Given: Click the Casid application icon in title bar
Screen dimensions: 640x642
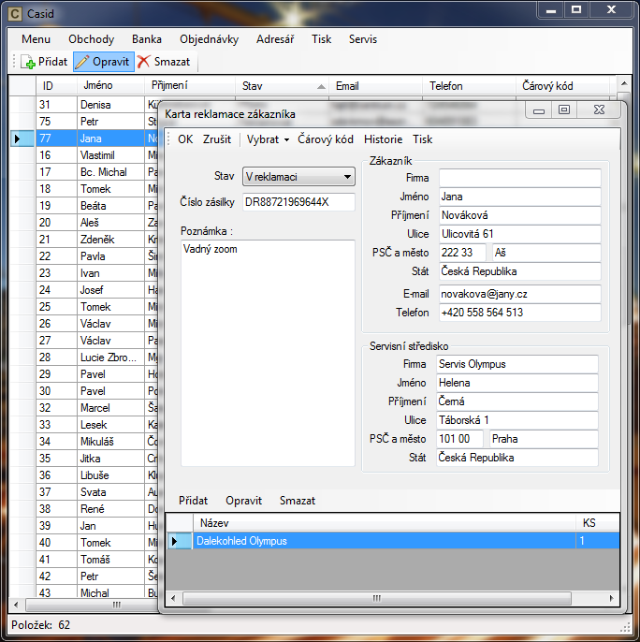Looking at the screenshot, I should 15,14.
